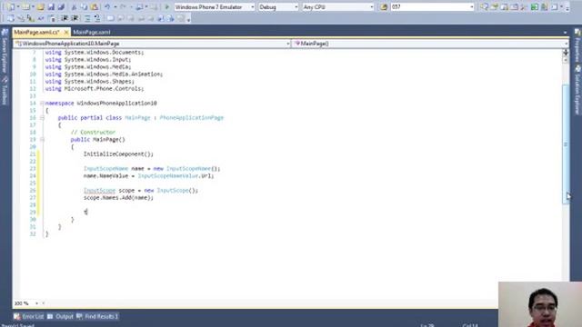The width and height of the screenshot is (582, 327).
Task: Click the editor split handle above scrollbar
Action: (x=566, y=52)
